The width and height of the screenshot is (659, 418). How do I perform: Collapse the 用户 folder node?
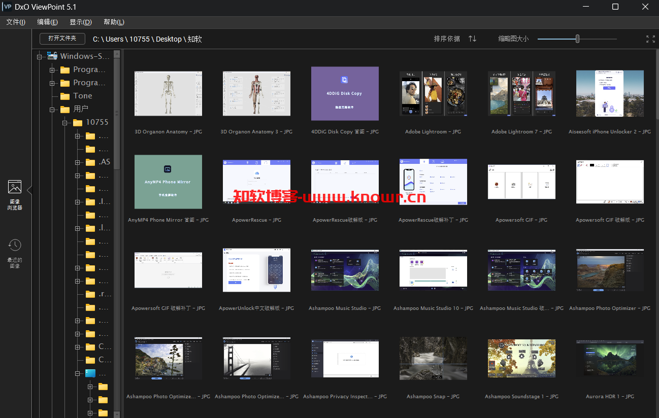click(x=52, y=110)
